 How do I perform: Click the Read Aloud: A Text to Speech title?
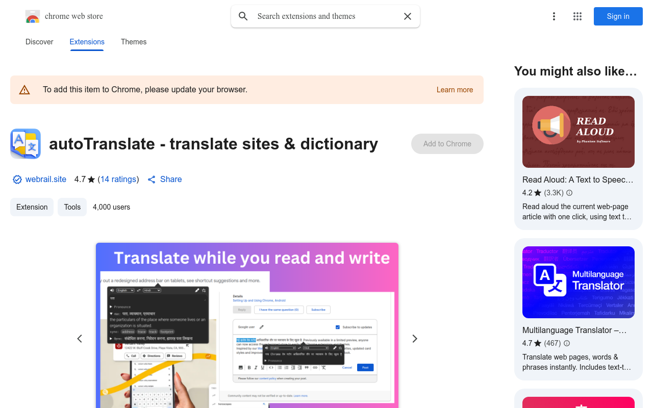[x=578, y=180]
